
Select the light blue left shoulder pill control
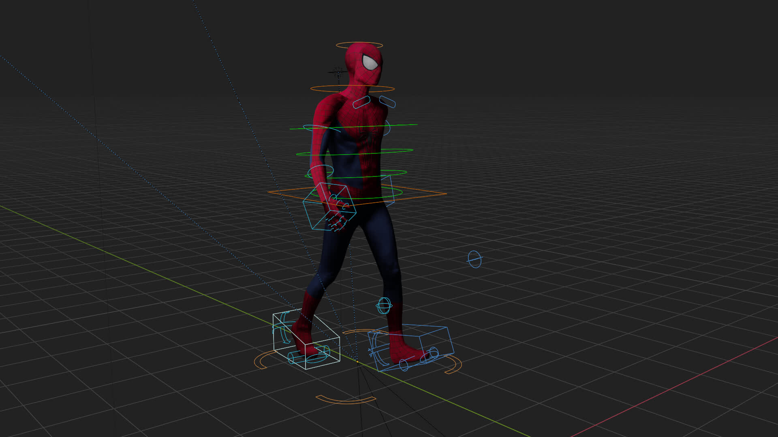[x=361, y=102]
